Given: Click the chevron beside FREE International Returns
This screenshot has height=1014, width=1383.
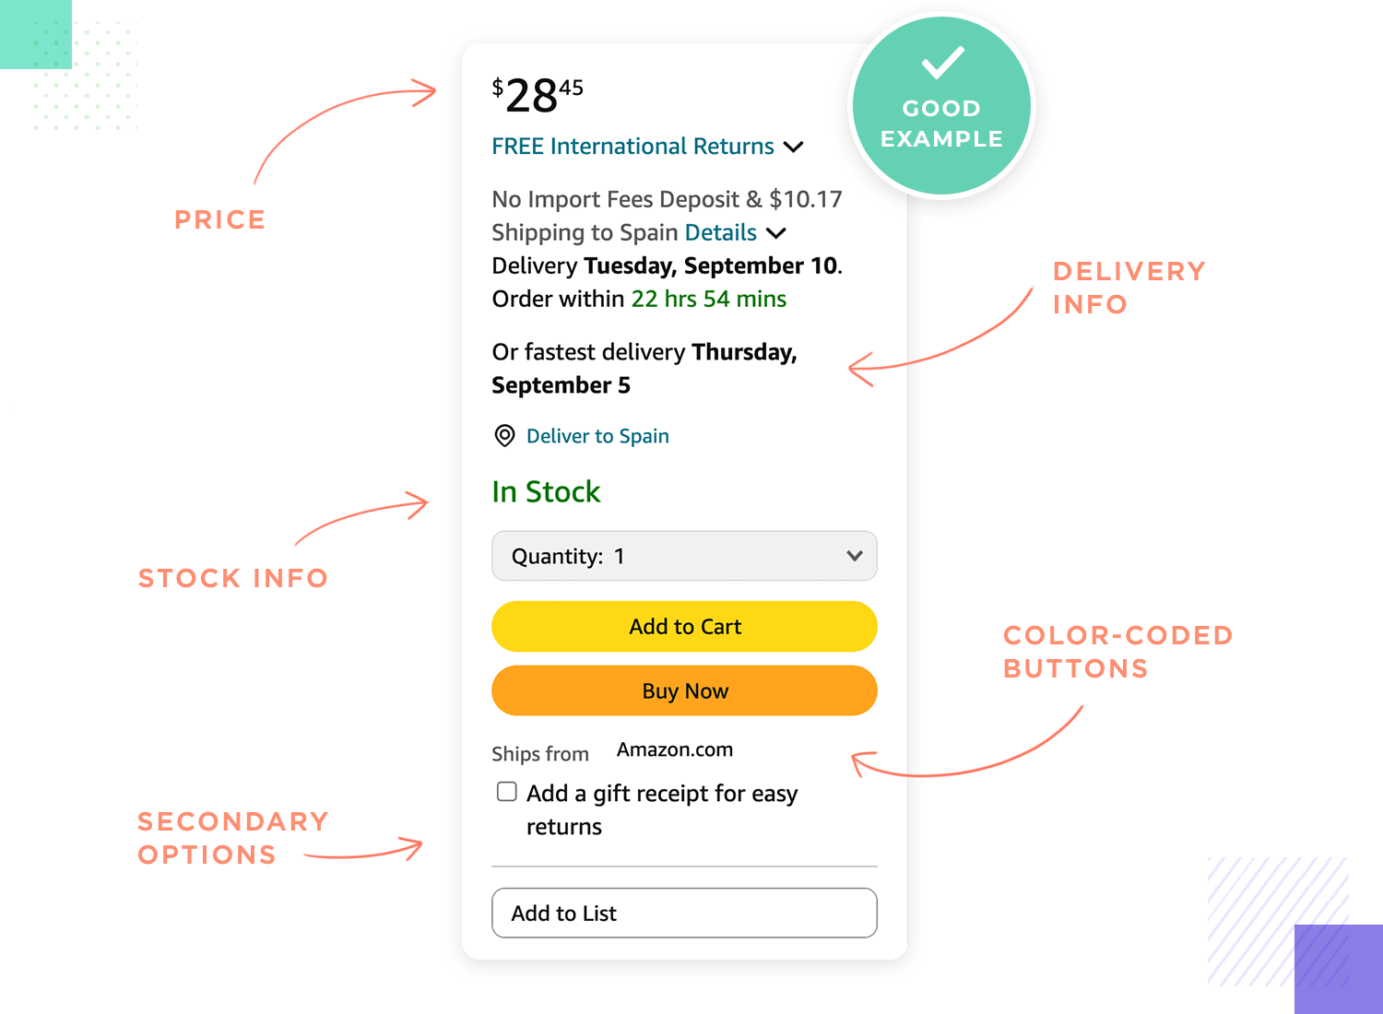Looking at the screenshot, I should 793,147.
